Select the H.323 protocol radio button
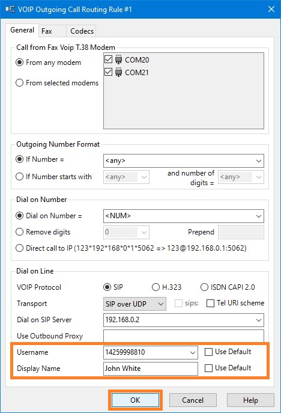 pyautogui.click(x=156, y=287)
